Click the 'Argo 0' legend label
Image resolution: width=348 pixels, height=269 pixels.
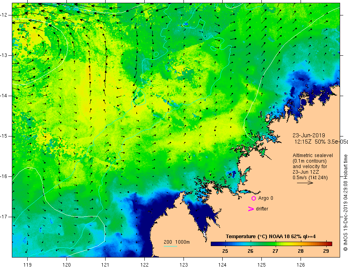pos(266,198)
